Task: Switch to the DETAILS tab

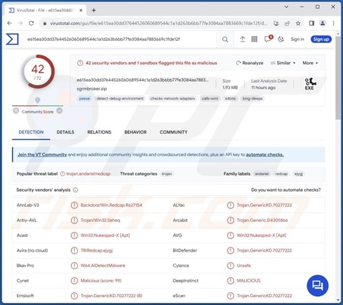Action: [x=65, y=132]
